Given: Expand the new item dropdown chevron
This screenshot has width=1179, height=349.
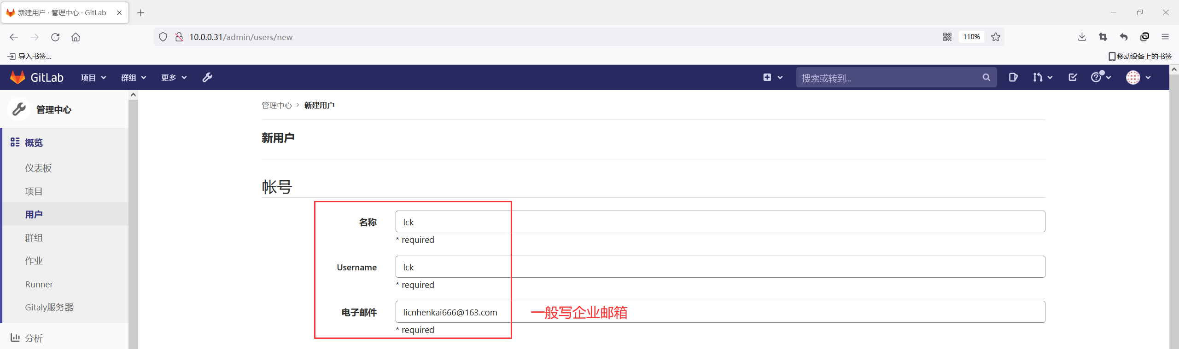Looking at the screenshot, I should tap(780, 78).
